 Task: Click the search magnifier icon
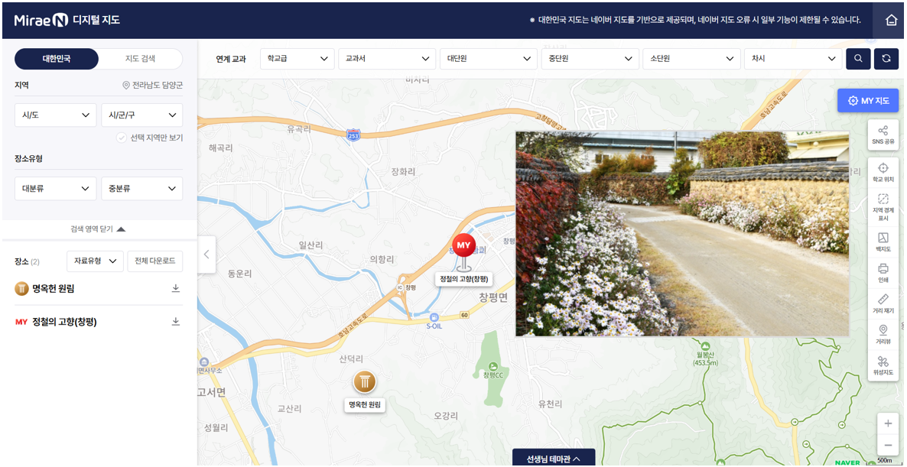point(857,58)
